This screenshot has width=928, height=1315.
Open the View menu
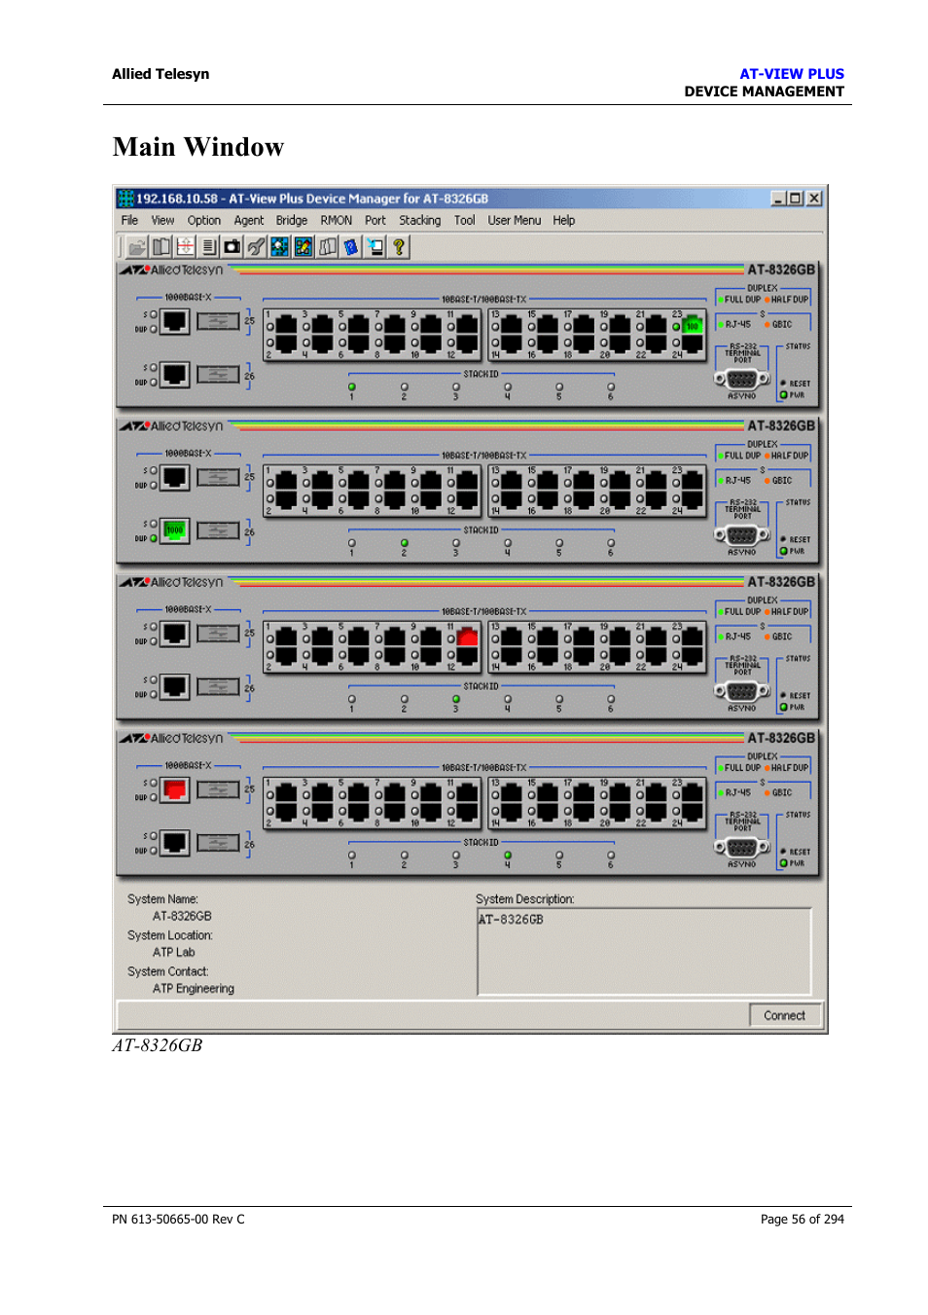[x=162, y=221]
